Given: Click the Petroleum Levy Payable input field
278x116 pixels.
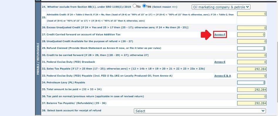Looking at the screenshot, I should click(251, 82).
